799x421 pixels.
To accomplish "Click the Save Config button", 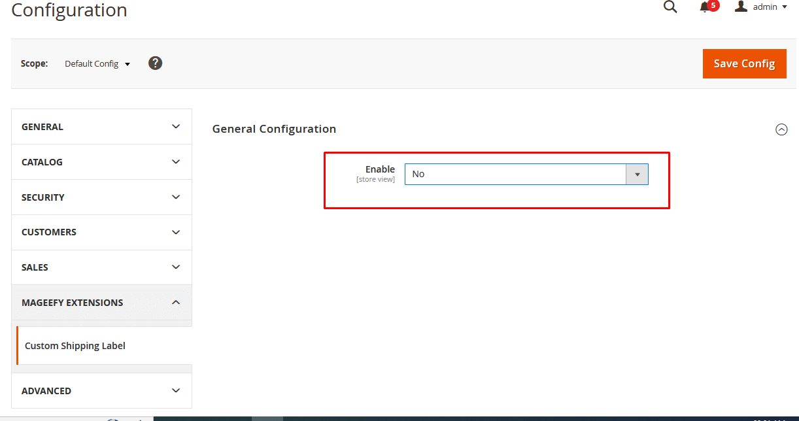I will [x=744, y=63].
